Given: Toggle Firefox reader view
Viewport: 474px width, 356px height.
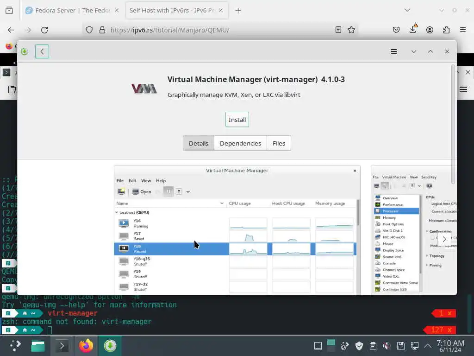Looking at the screenshot, I should tap(338, 30).
